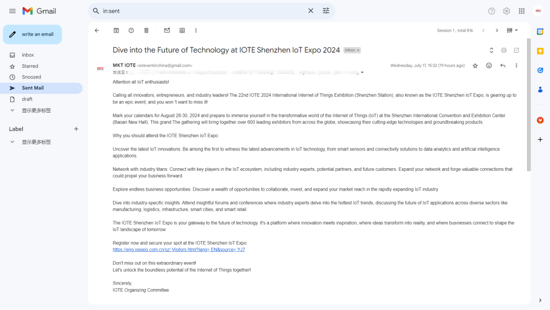The width and height of the screenshot is (550, 310).
Task: Mark the email as unread
Action: (x=167, y=31)
